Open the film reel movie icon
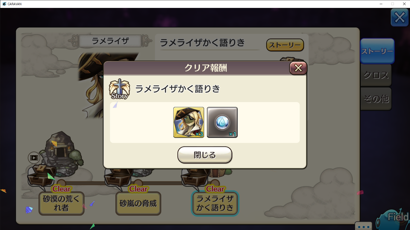 click(34, 158)
